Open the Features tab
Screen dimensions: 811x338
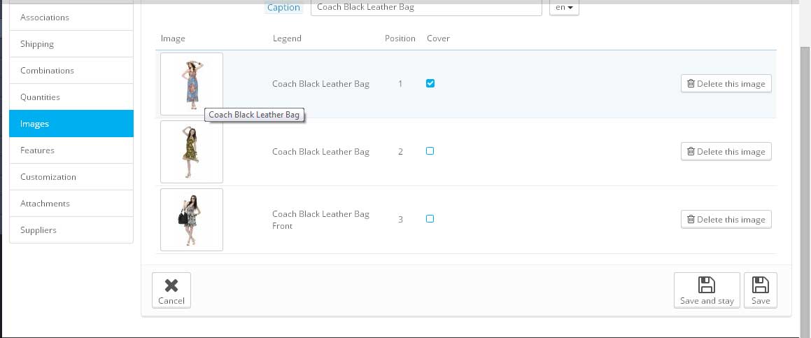[x=71, y=150]
